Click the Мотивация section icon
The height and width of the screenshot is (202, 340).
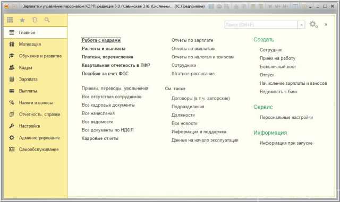(x=12, y=44)
